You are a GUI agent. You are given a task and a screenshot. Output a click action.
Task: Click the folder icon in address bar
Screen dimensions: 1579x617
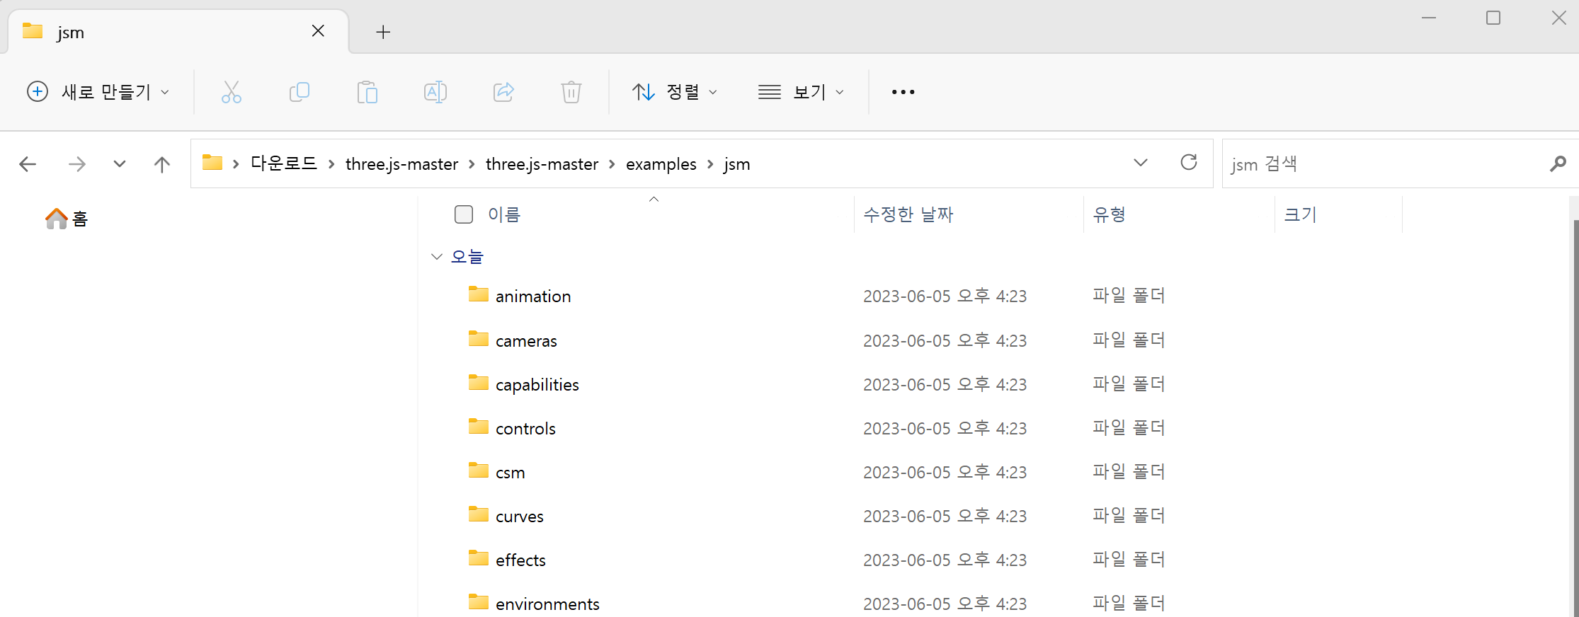[x=212, y=163]
